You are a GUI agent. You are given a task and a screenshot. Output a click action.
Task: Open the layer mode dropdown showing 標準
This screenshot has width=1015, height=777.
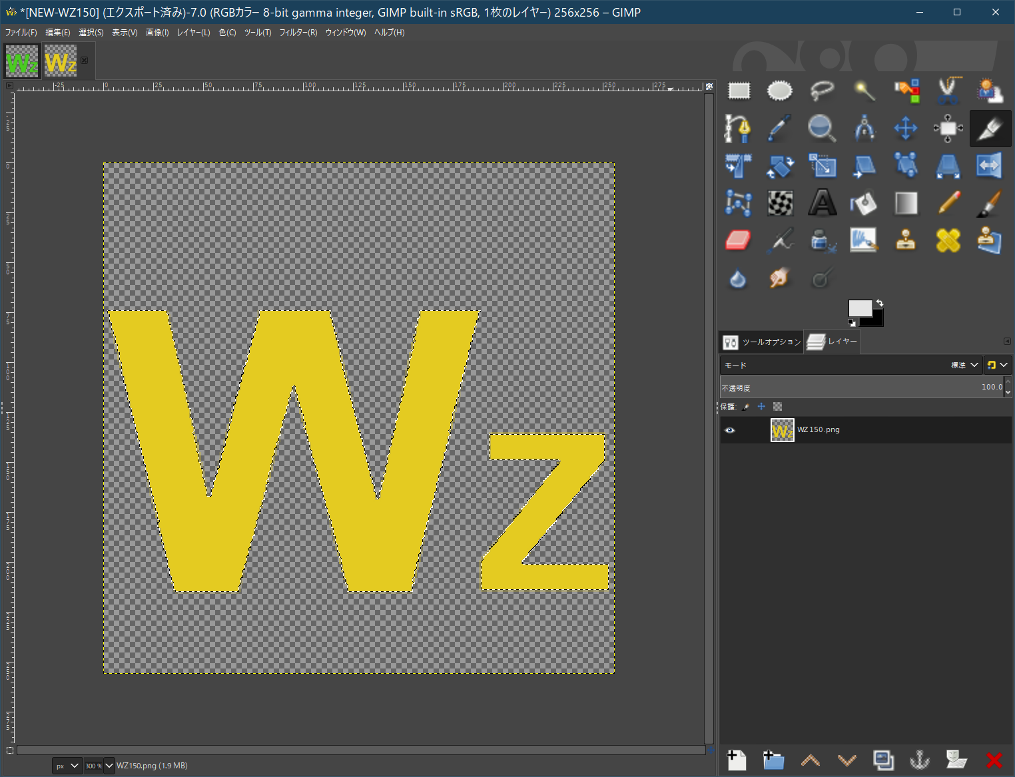click(965, 365)
